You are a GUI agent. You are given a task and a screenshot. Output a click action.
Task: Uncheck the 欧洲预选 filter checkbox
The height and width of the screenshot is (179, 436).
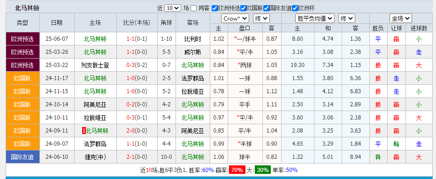pos(214,8)
